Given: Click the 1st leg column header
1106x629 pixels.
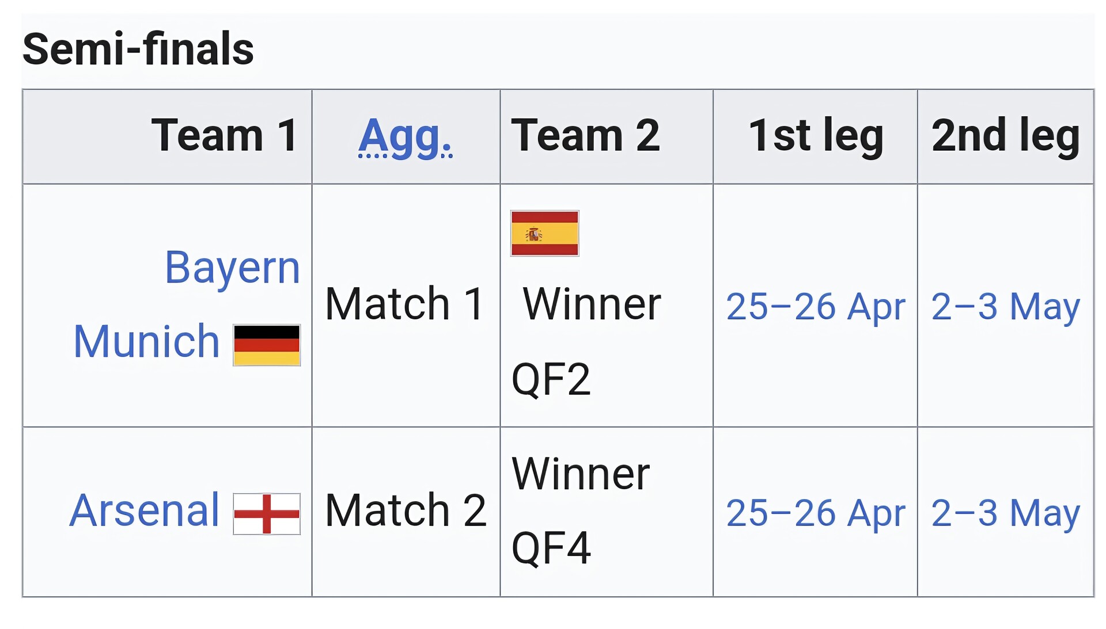Looking at the screenshot, I should [x=815, y=136].
